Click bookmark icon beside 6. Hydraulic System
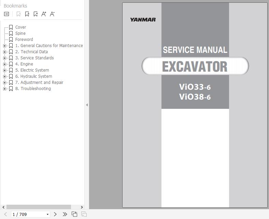This screenshot has width=269, height=219. click(x=11, y=76)
